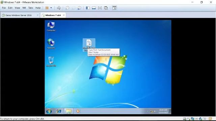Open the Windows 7 Start button
The width and height of the screenshot is (216, 121).
[49, 111]
